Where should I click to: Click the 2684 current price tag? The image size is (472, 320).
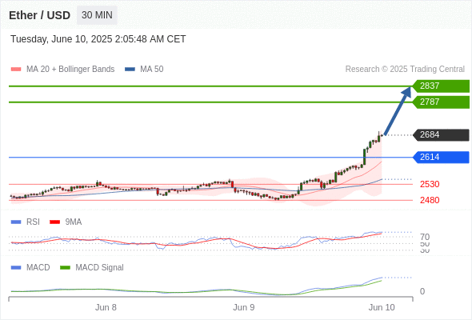click(x=441, y=135)
